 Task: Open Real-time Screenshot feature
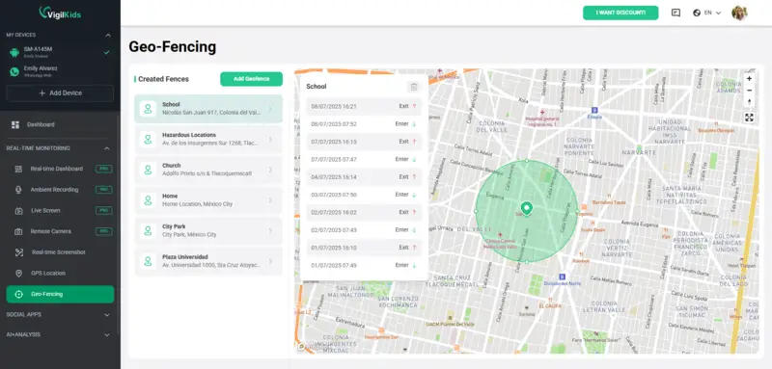click(60, 252)
